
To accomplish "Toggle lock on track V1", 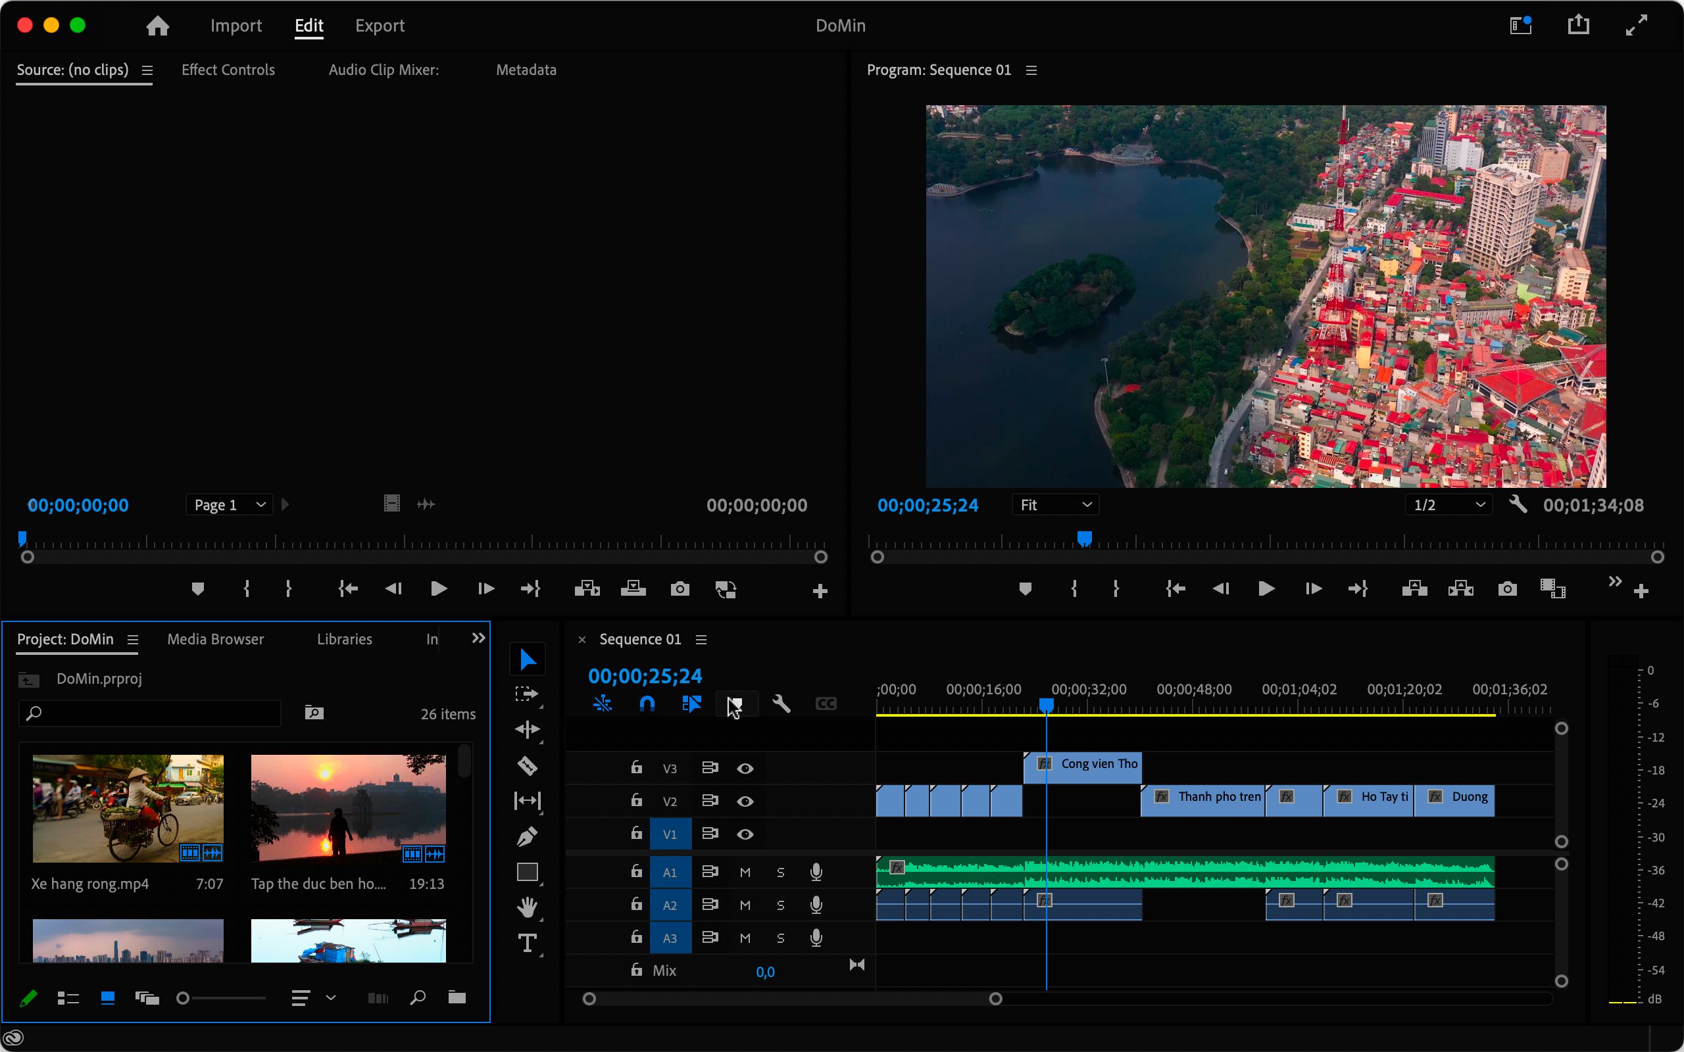I will pos(636,833).
